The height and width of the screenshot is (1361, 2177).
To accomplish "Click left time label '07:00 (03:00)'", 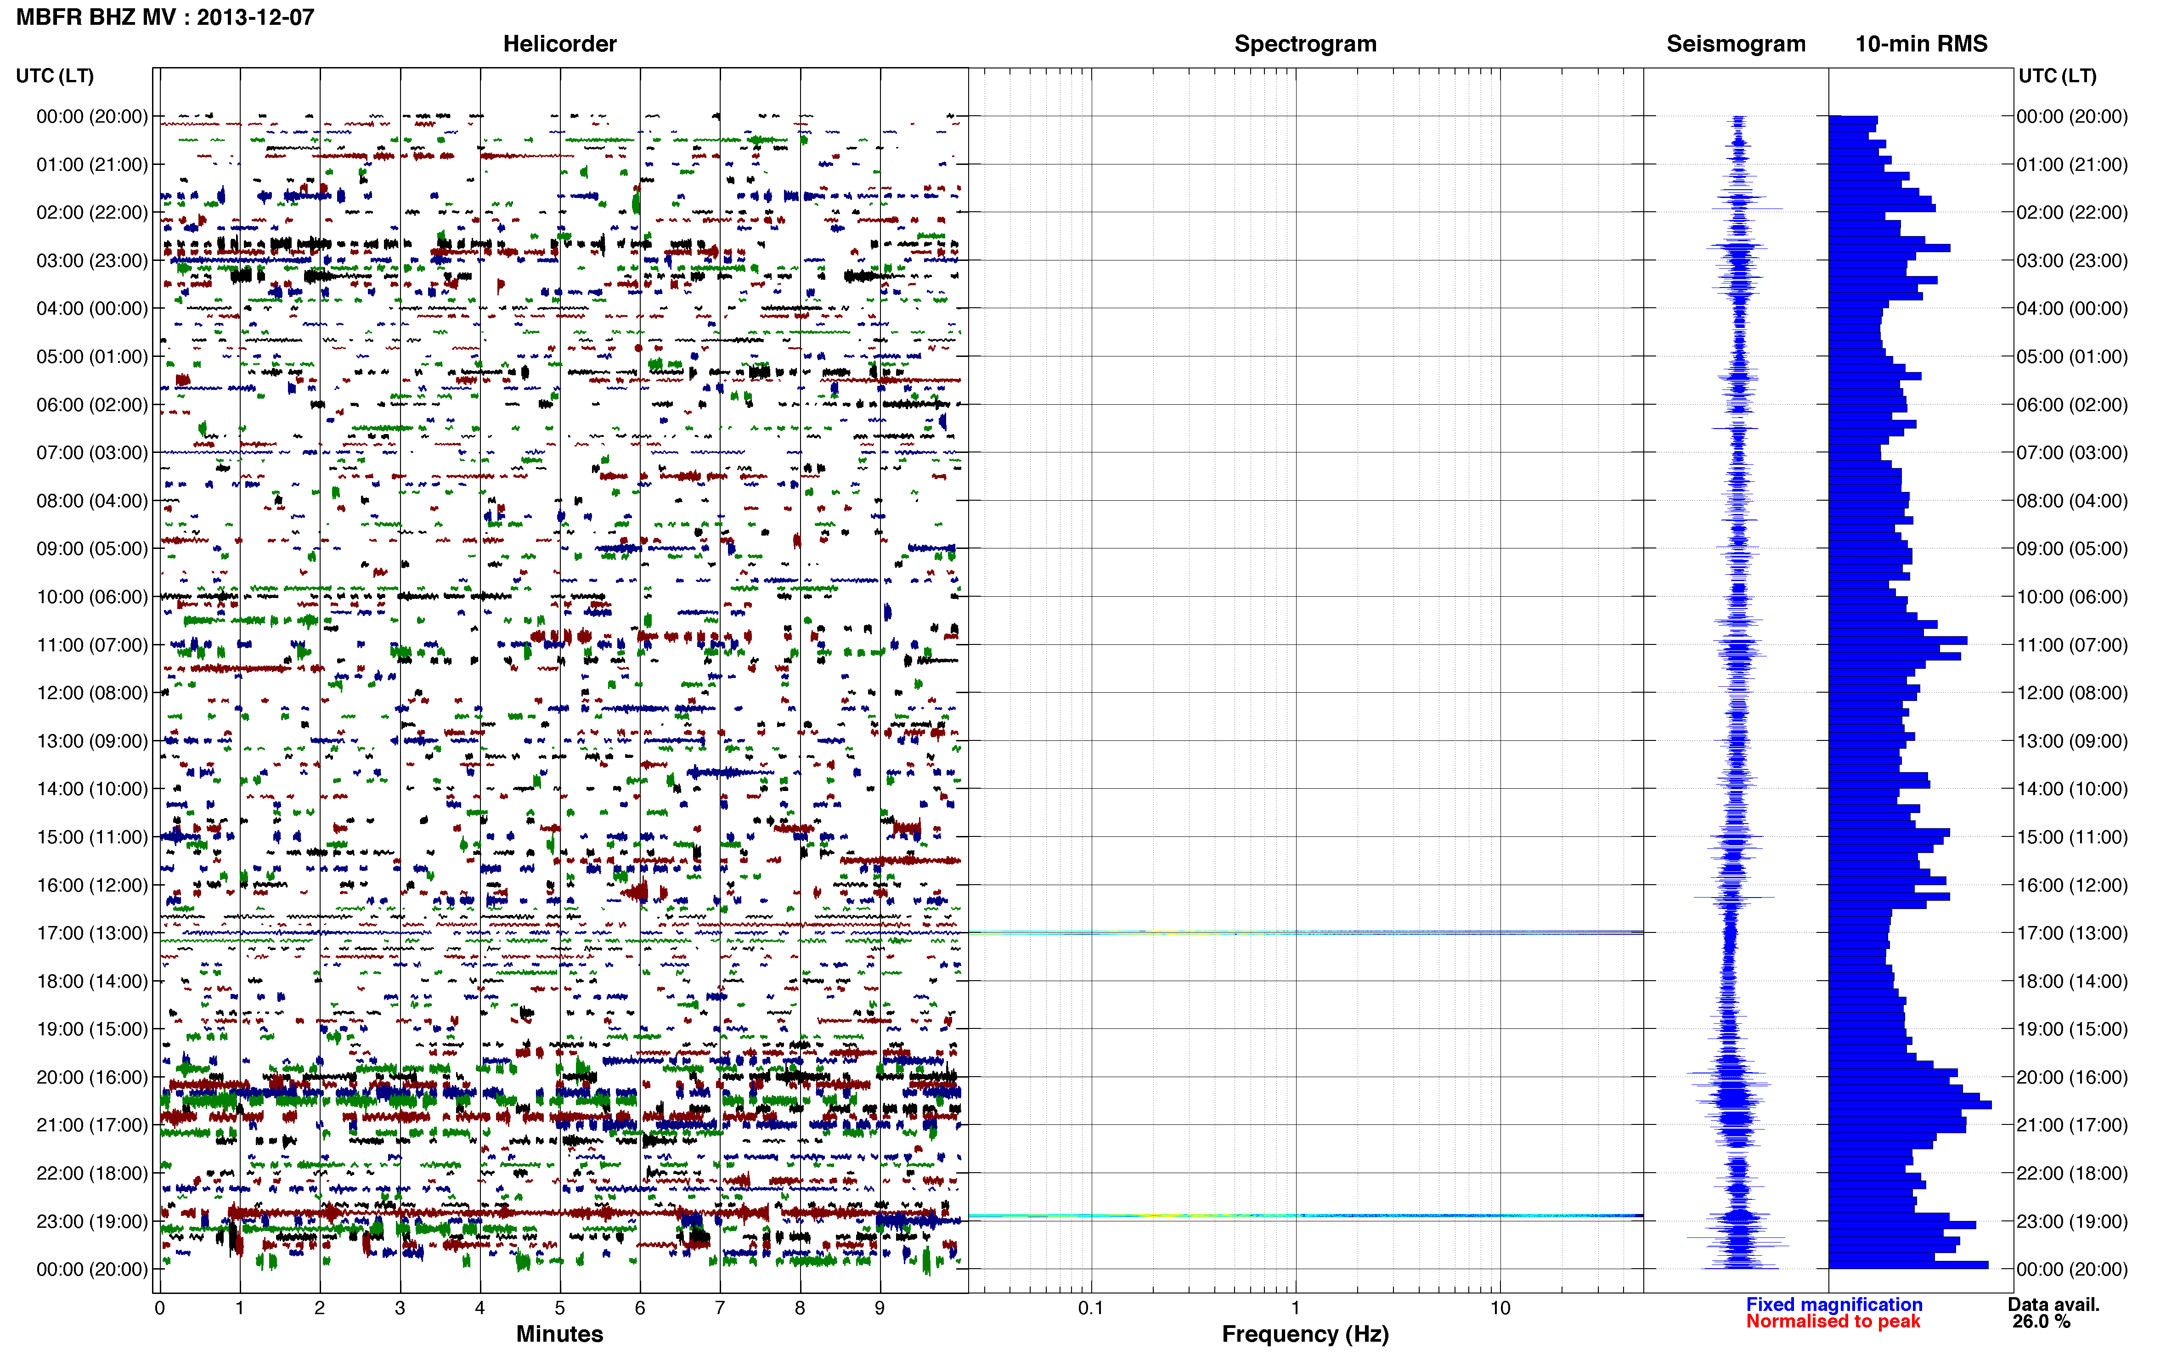I will click(92, 453).
